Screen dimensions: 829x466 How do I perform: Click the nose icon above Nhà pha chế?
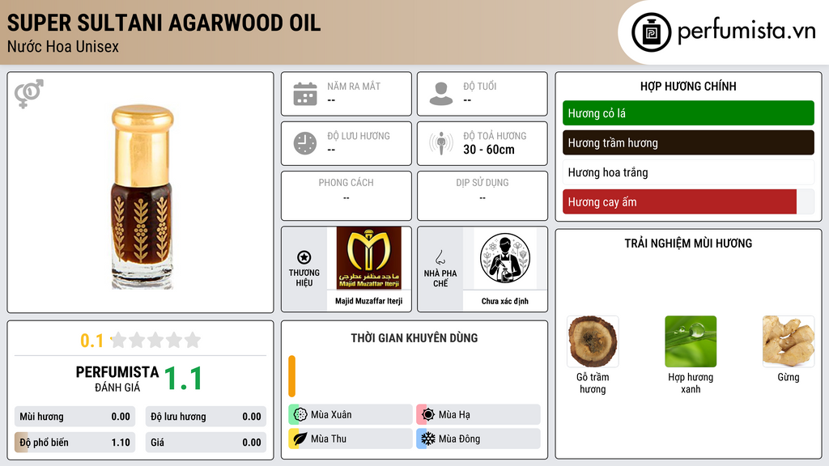[440, 257]
